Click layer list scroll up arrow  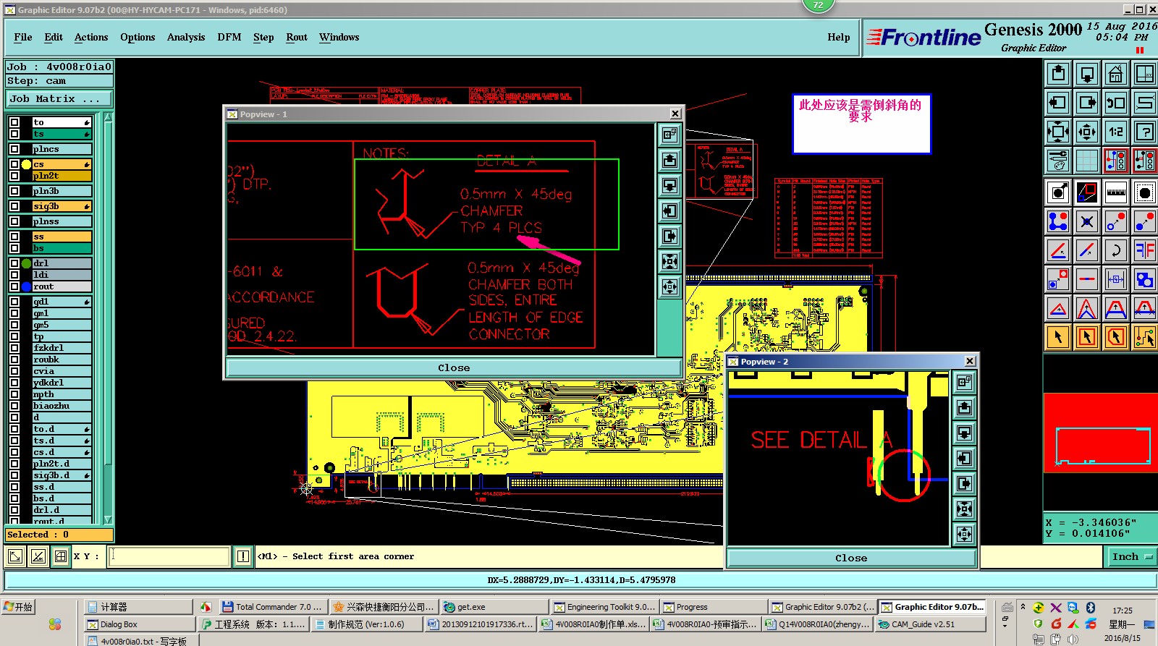coord(108,117)
